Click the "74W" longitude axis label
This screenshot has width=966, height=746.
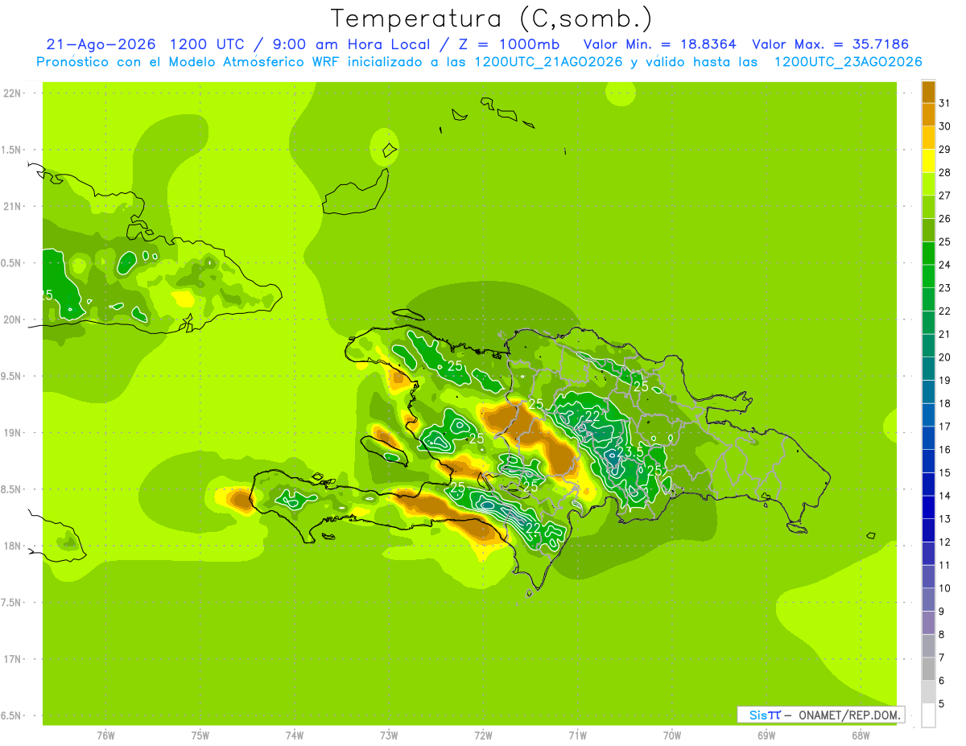coord(295,736)
